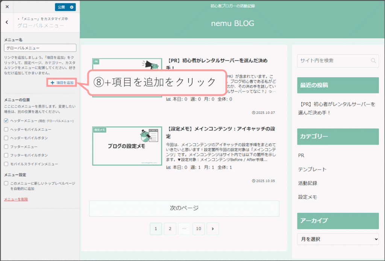Click the メニュー名 text field
The height and width of the screenshot is (261, 385).
pos(40,48)
